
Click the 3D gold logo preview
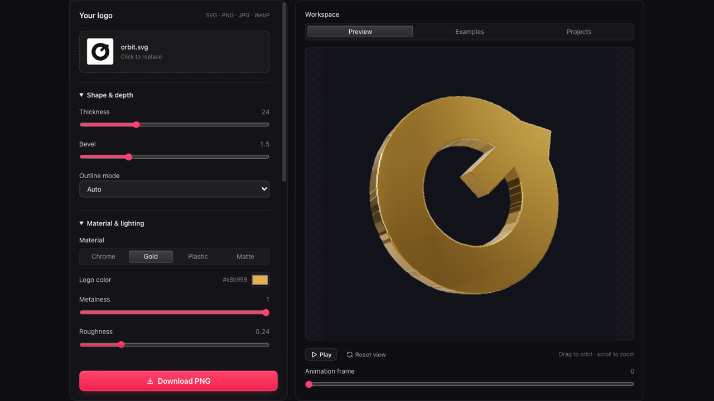(464, 195)
